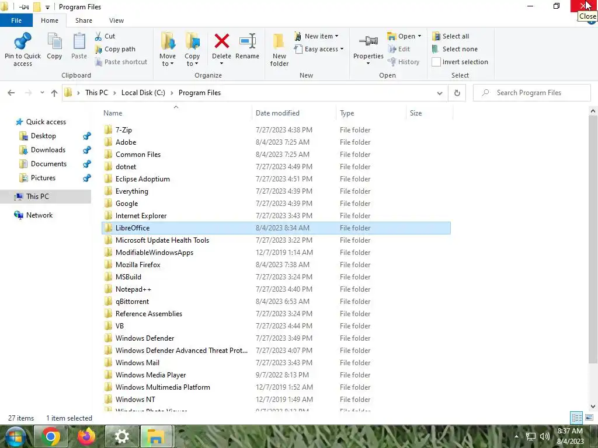The image size is (598, 448).
Task: Open Customize Quick Access Toolbar dropdown
Action: tap(47, 7)
